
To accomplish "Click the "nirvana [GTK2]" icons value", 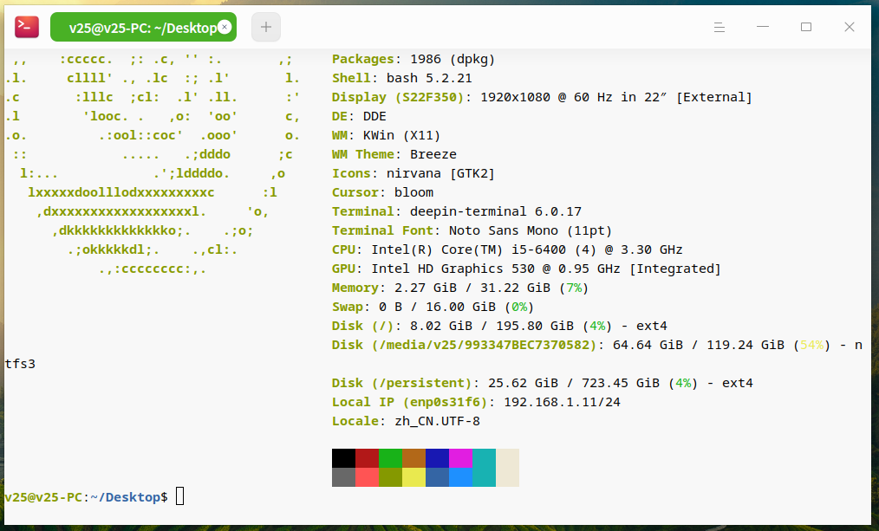I will pyautogui.click(x=440, y=173).
